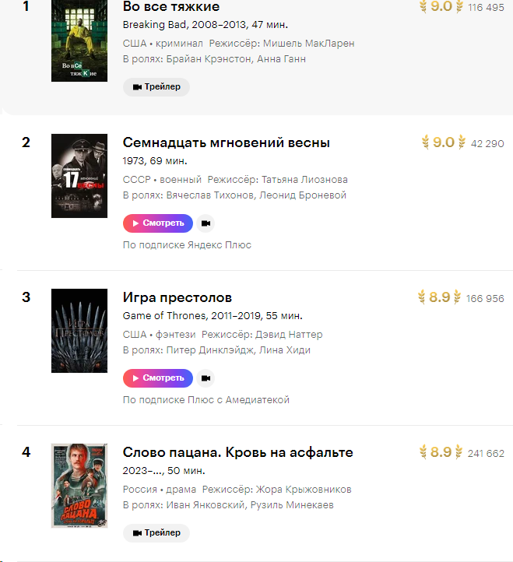The image size is (513, 562).
Task: Open the title link Во все тяжкие
Action: pos(171,7)
